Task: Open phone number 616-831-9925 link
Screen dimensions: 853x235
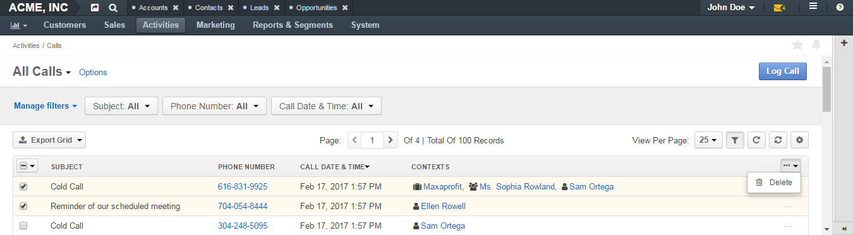Action: coord(243,187)
